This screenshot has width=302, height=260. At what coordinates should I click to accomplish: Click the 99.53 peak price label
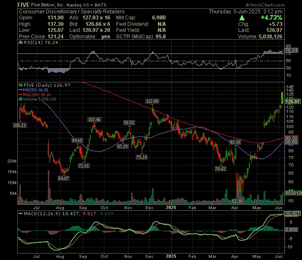[x=129, y=122]
